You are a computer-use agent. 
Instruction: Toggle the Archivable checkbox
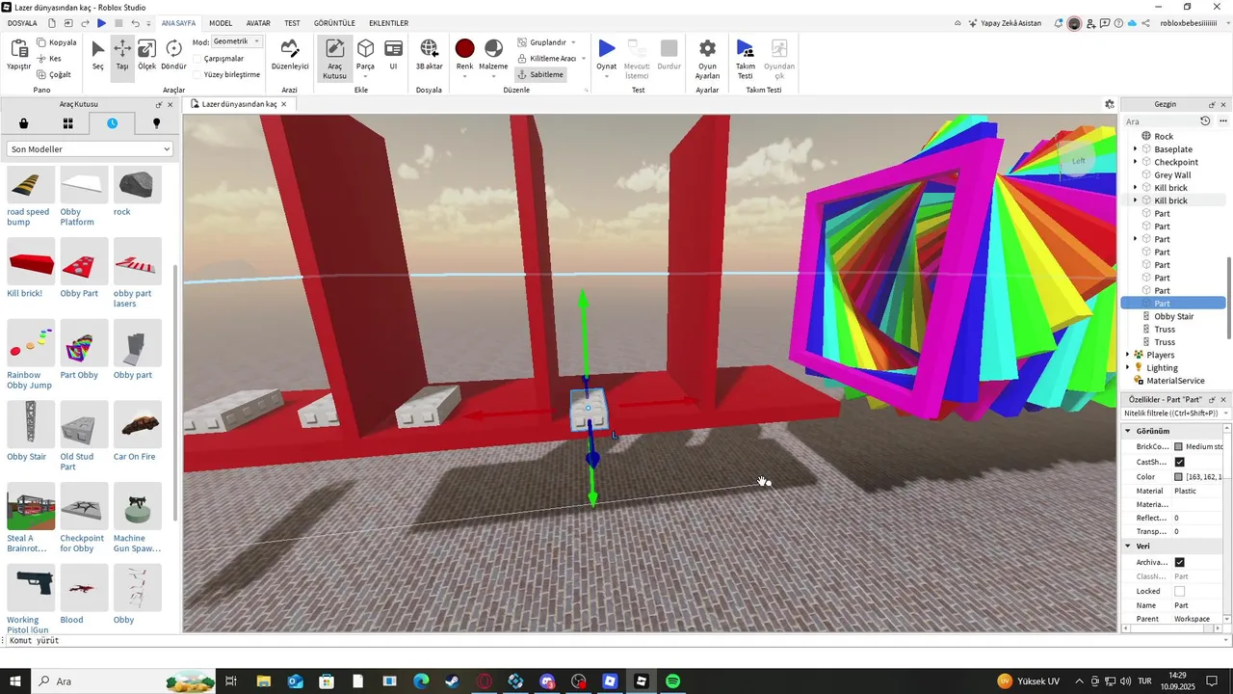(x=1179, y=562)
